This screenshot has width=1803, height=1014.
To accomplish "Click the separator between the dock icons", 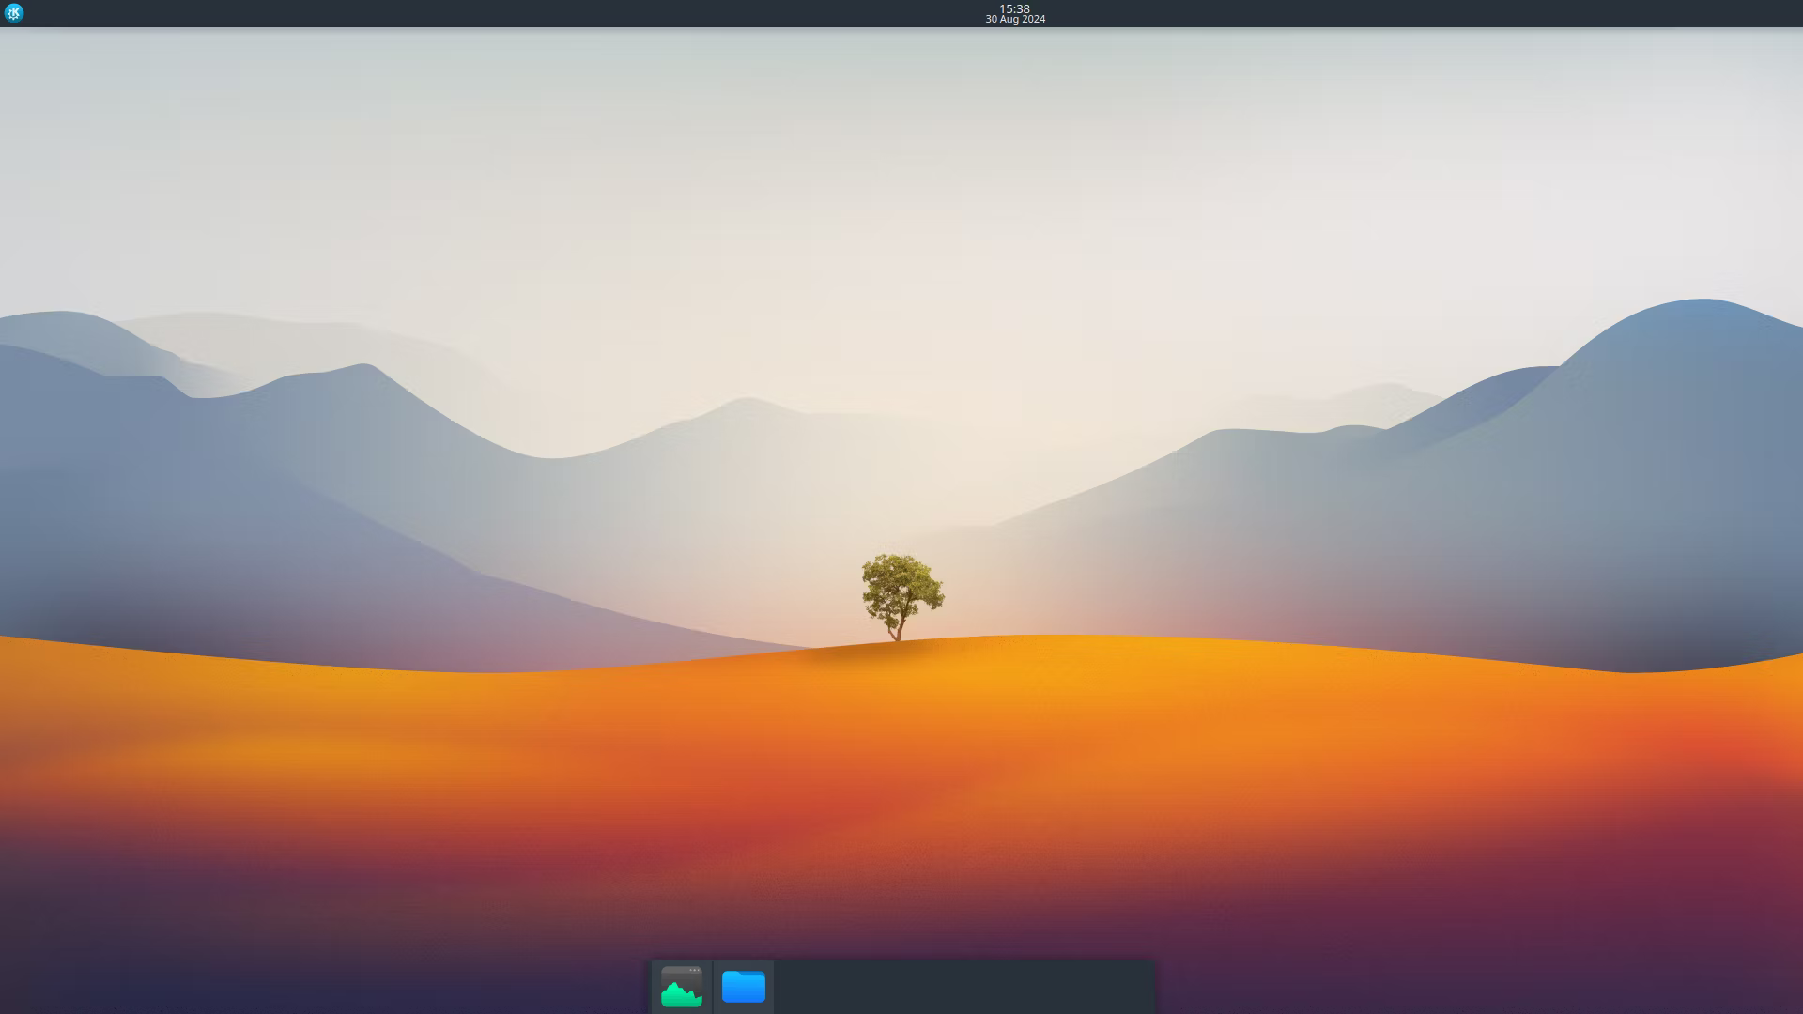I will [713, 987].
